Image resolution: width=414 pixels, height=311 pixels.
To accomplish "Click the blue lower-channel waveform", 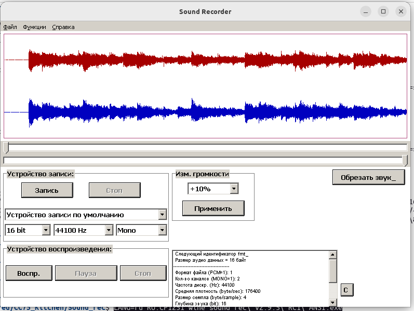I will click(206, 112).
